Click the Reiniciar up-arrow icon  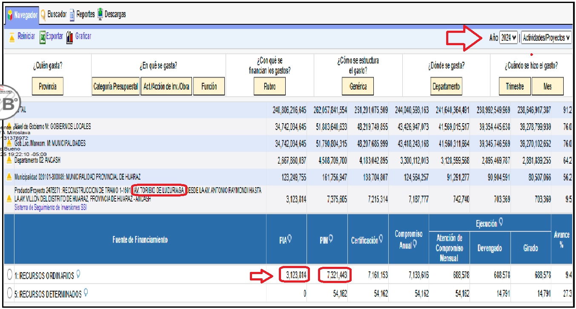(12, 37)
